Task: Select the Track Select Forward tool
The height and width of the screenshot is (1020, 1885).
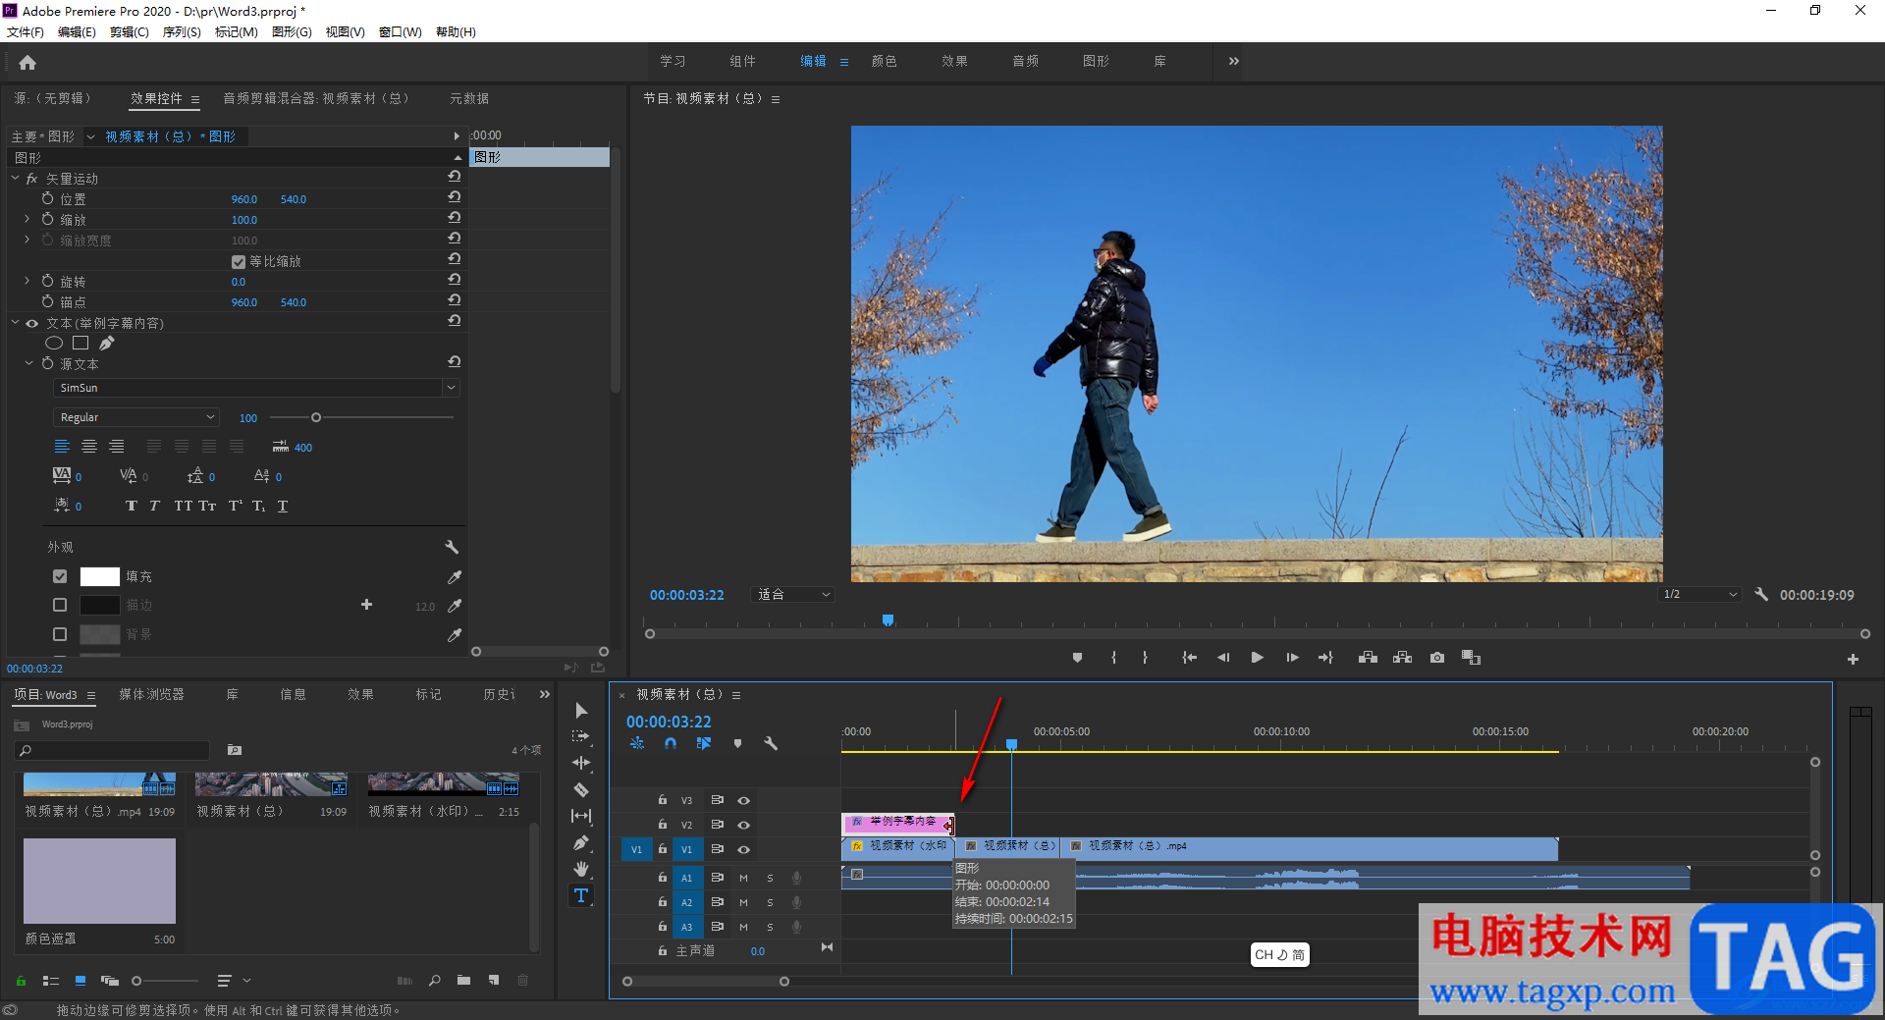Action: click(581, 736)
